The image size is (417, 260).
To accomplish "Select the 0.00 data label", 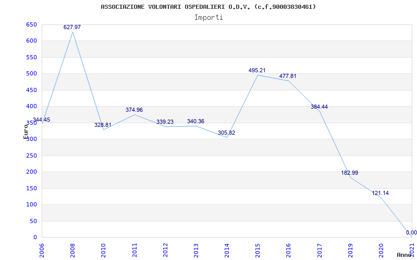I will tap(411, 232).
